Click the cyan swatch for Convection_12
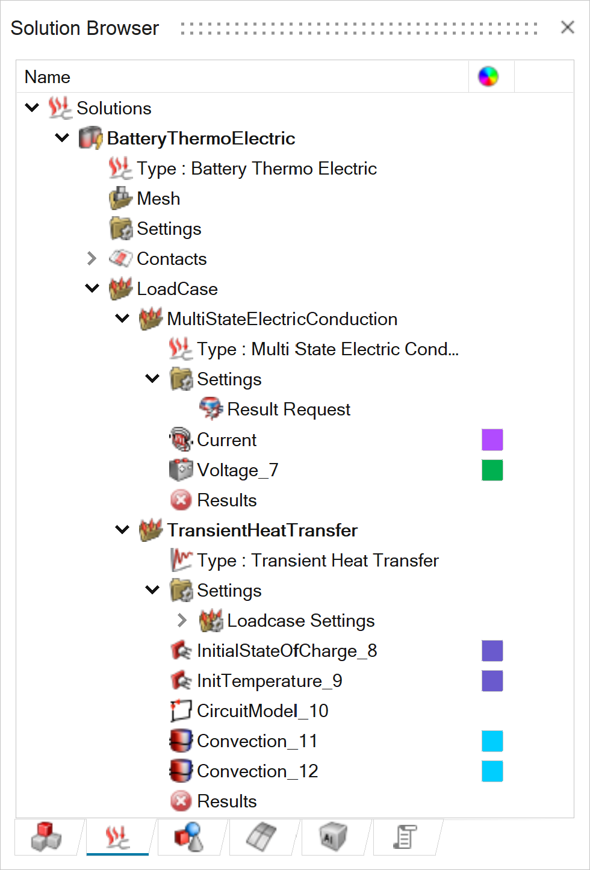The height and width of the screenshot is (870, 590). pyautogui.click(x=492, y=771)
